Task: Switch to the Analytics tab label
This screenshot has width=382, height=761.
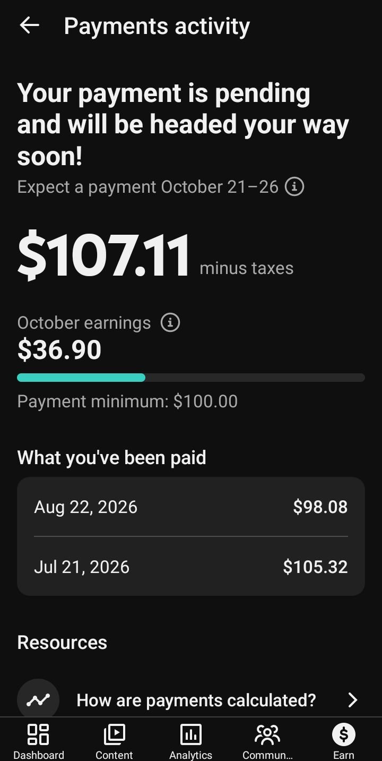Action: tap(190, 755)
